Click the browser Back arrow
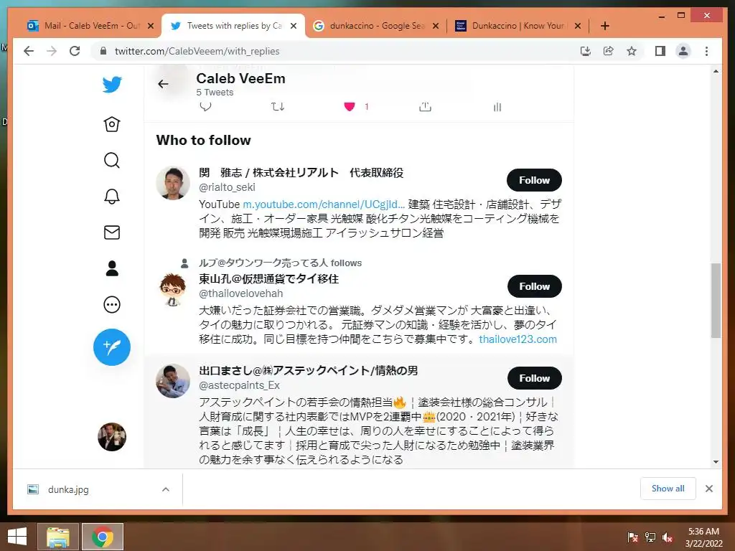The width and height of the screenshot is (735, 551). pyautogui.click(x=29, y=51)
